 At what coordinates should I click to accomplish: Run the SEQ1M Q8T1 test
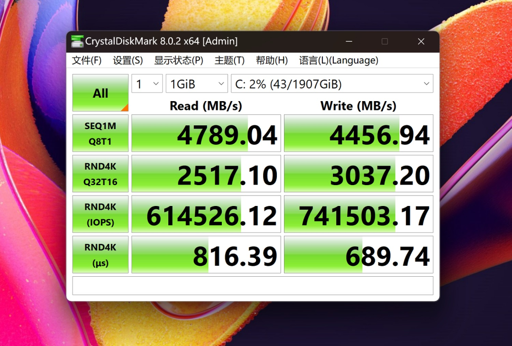[x=100, y=133]
